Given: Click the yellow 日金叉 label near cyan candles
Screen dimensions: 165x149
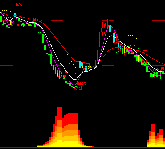Looking at the screenshot, I should point(86,68).
